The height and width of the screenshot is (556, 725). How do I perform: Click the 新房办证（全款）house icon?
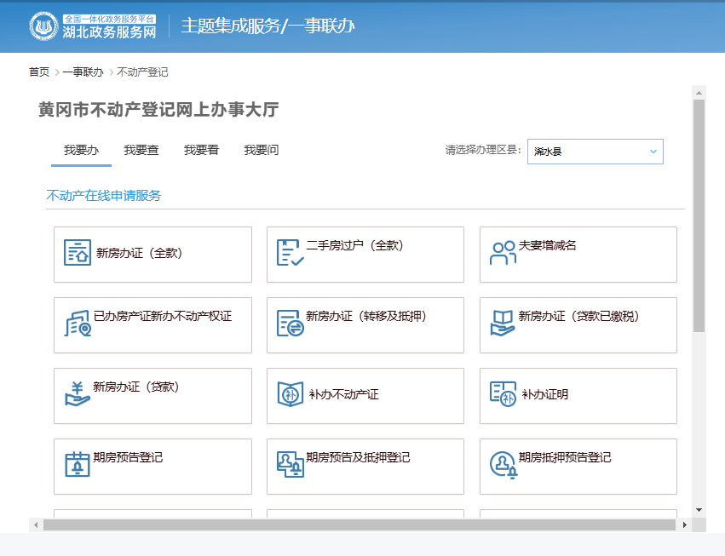coord(78,253)
